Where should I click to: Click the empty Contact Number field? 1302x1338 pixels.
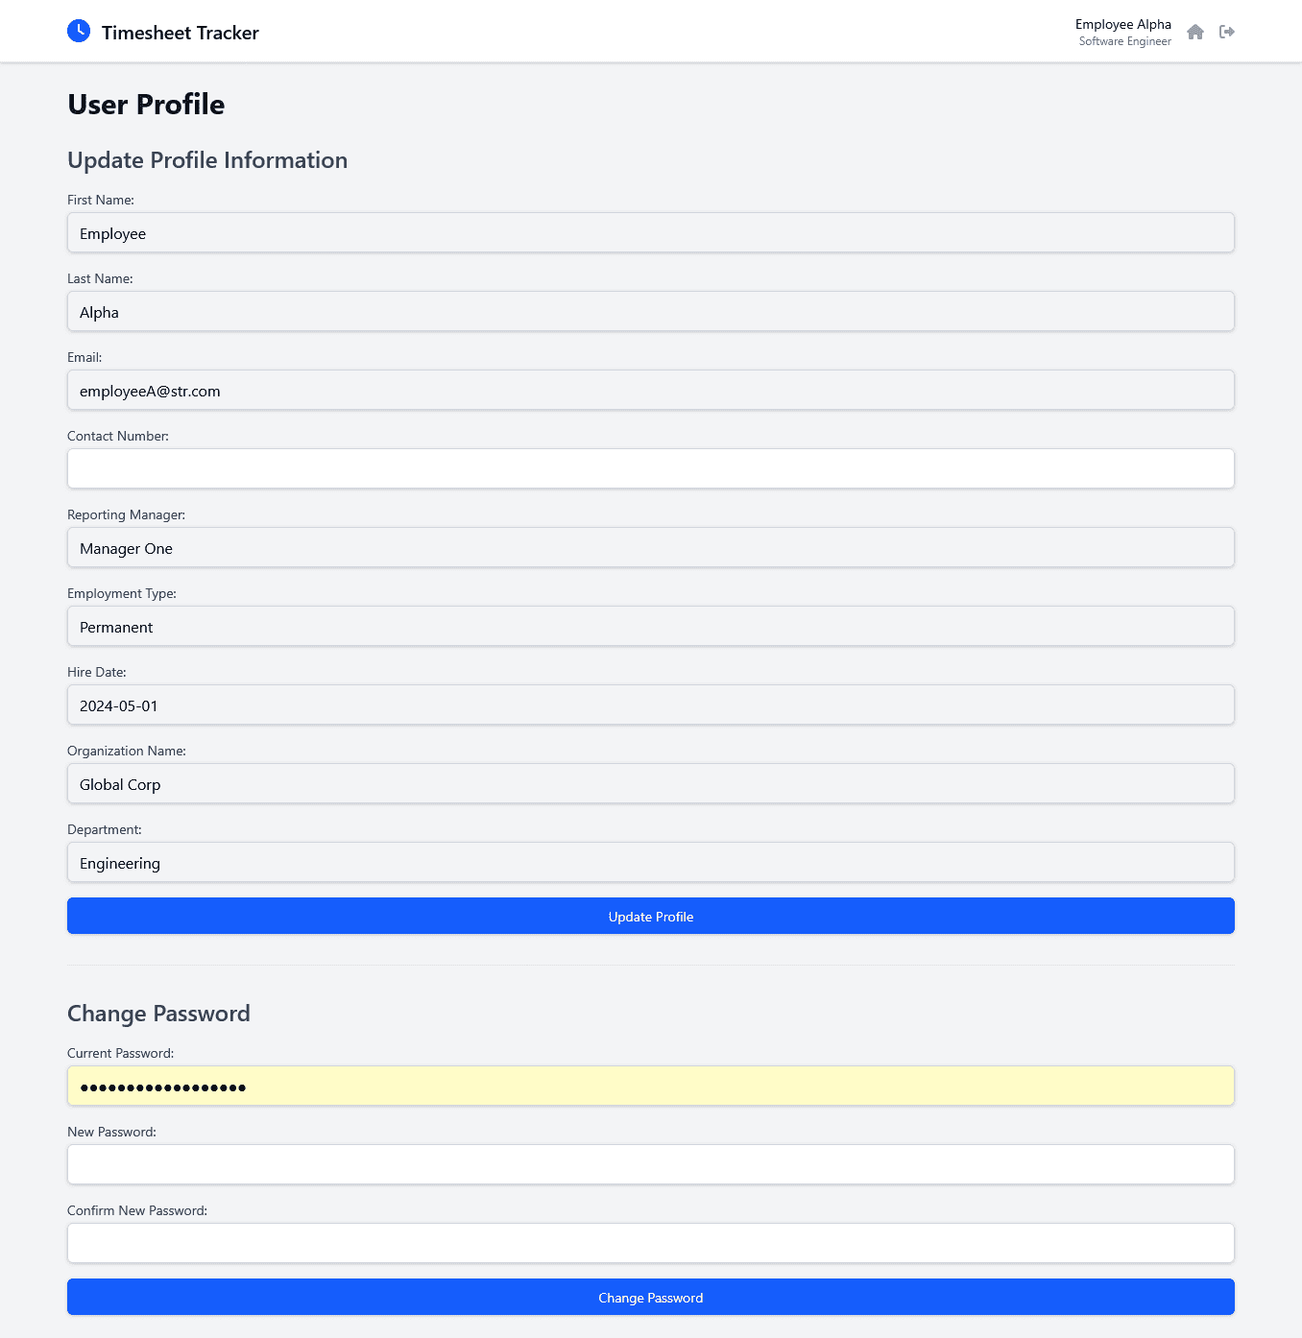(x=650, y=469)
